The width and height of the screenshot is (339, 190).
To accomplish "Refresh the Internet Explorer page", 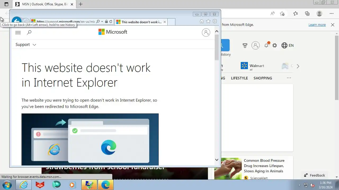I will (x=111, y=22).
